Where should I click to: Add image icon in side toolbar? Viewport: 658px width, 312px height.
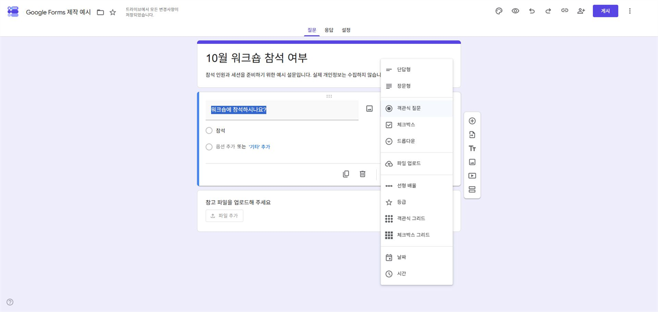pos(472,162)
